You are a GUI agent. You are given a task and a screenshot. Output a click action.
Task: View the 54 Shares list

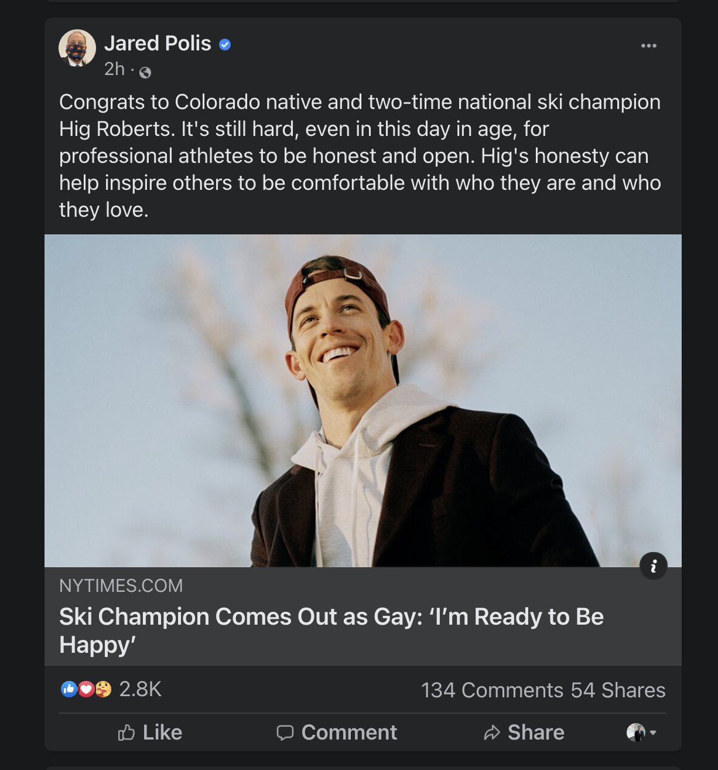click(618, 690)
